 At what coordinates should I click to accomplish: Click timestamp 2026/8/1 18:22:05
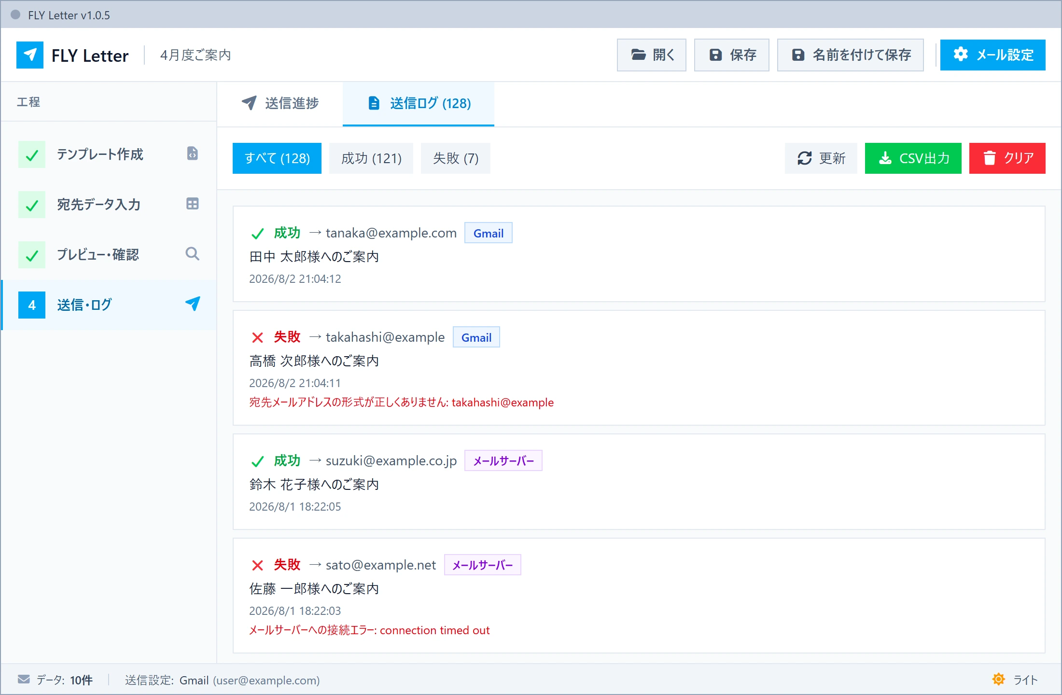point(295,507)
